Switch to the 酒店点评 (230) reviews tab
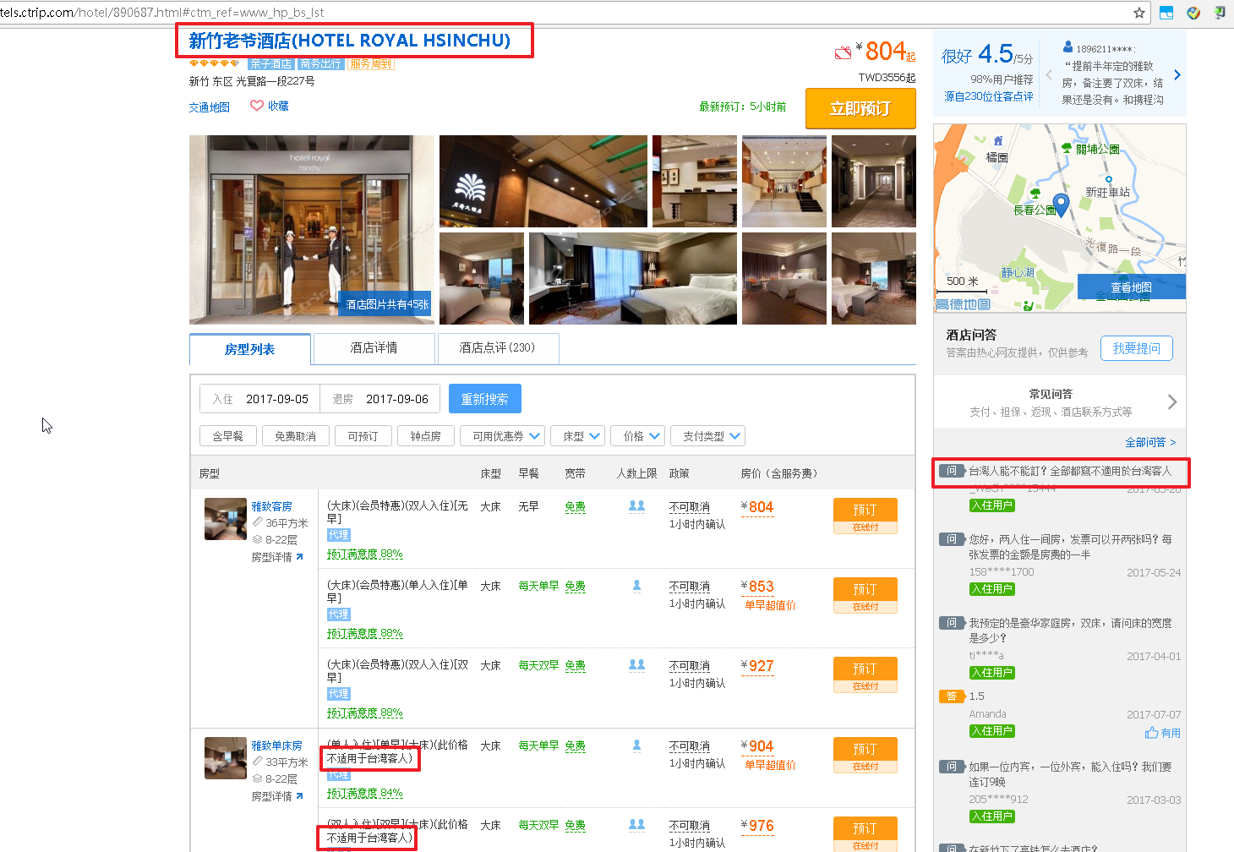Image resolution: width=1234 pixels, height=852 pixels. (497, 348)
